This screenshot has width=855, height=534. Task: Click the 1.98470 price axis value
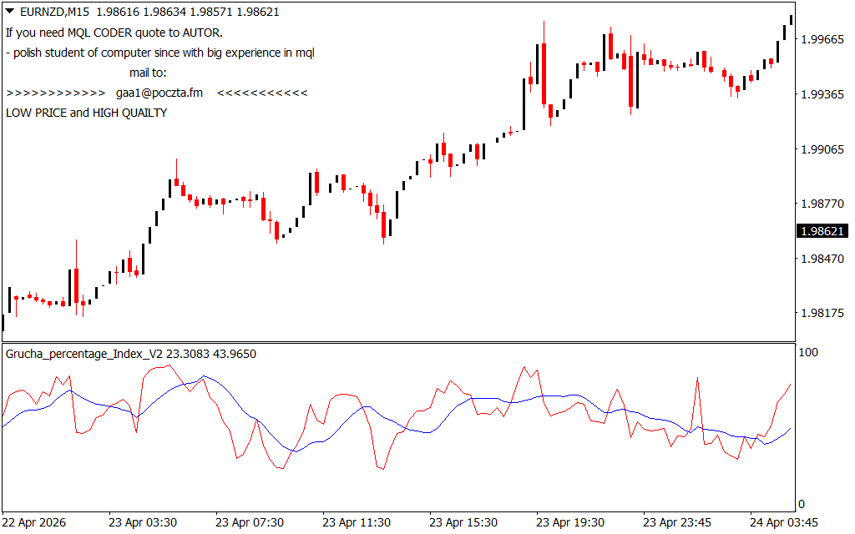click(822, 259)
